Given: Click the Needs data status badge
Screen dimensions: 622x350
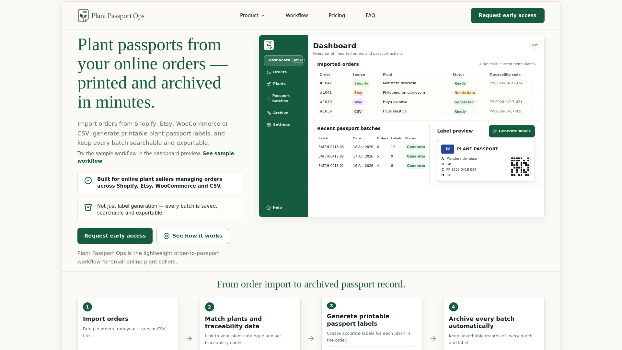Looking at the screenshot, I should [x=465, y=93].
